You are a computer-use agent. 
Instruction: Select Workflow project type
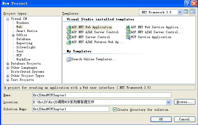click(x=23, y=60)
